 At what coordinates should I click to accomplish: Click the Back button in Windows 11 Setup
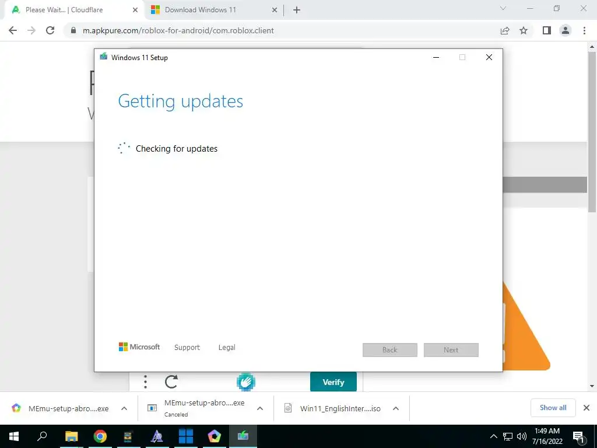[390, 350]
